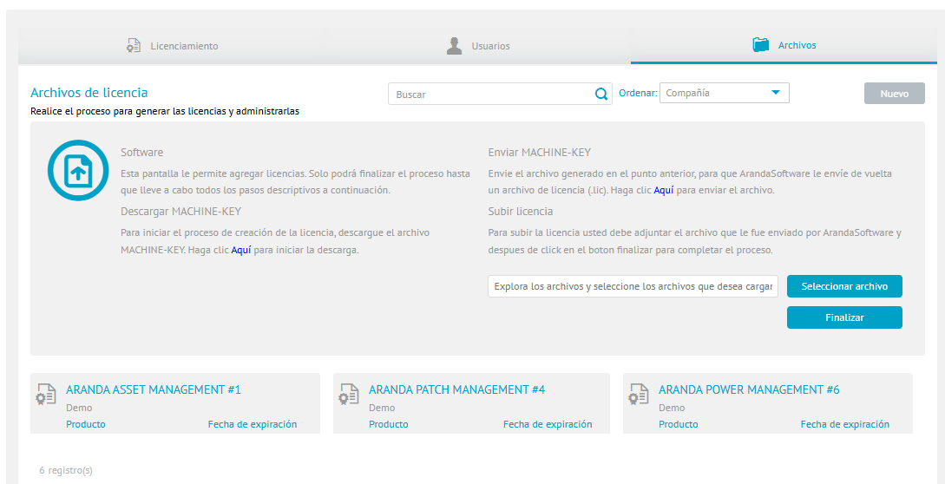Click 'Demo' text in Power Management card

[x=672, y=408]
